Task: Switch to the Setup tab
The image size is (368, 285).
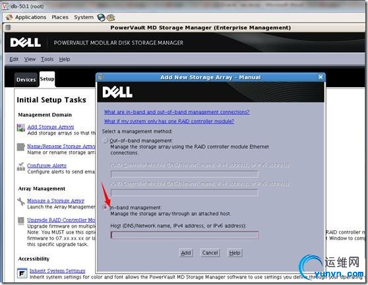Action: coord(47,79)
